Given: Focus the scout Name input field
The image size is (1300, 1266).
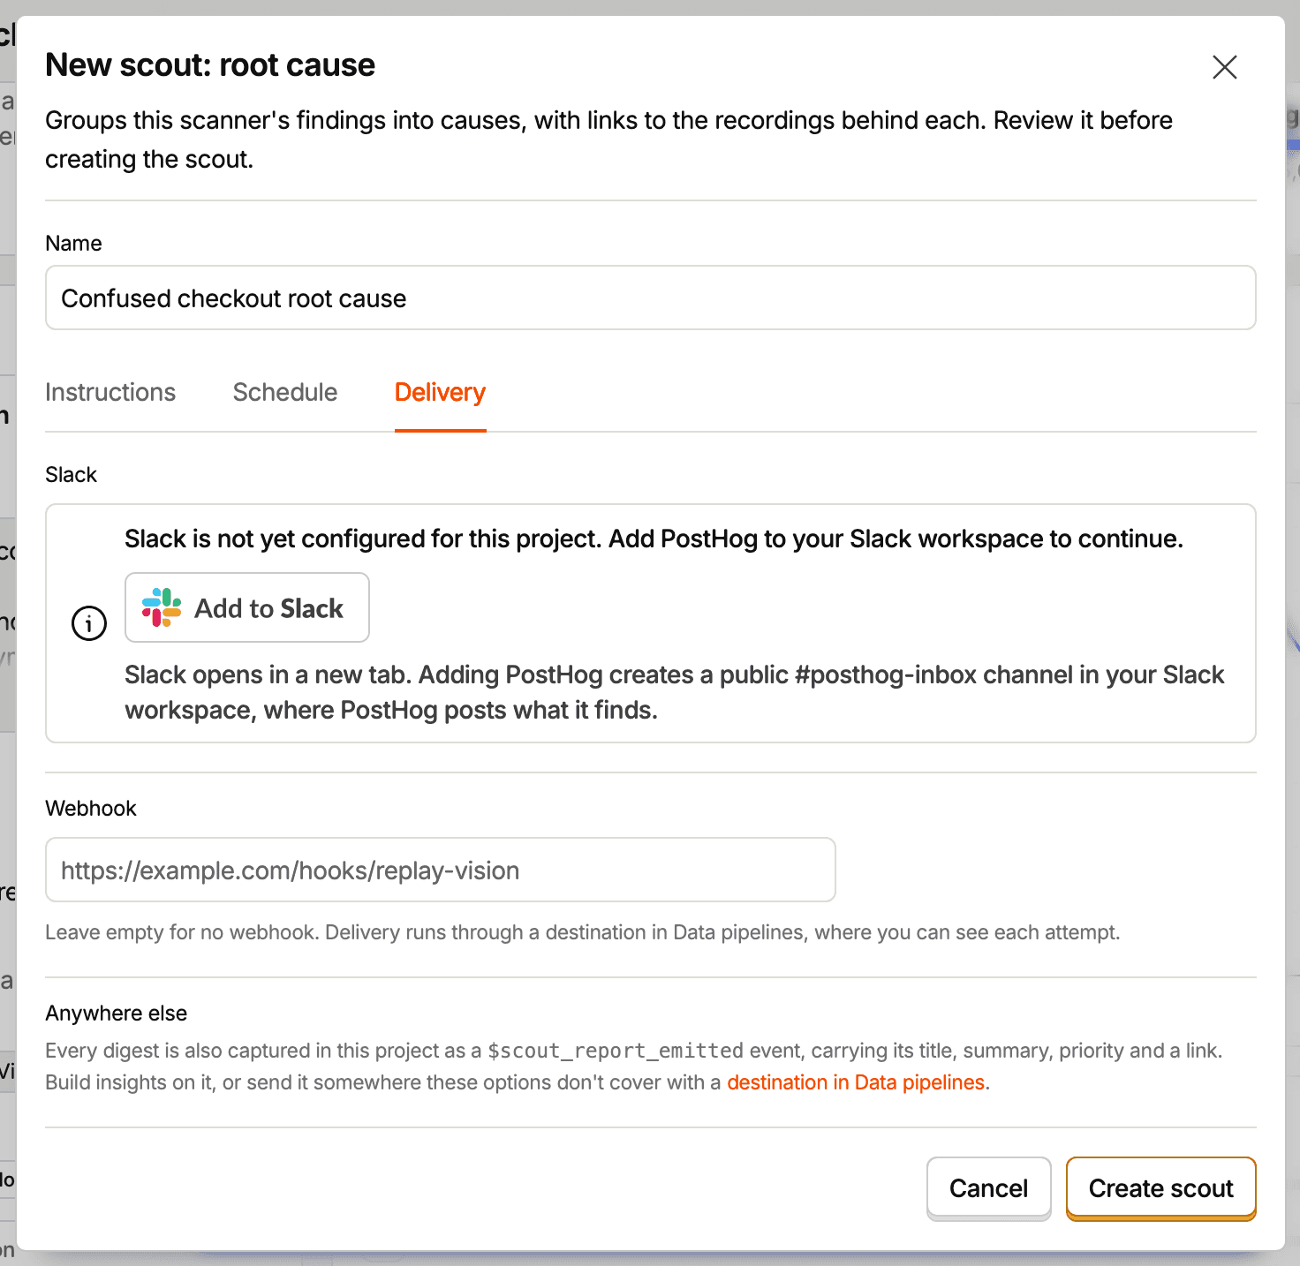Looking at the screenshot, I should tap(651, 298).
